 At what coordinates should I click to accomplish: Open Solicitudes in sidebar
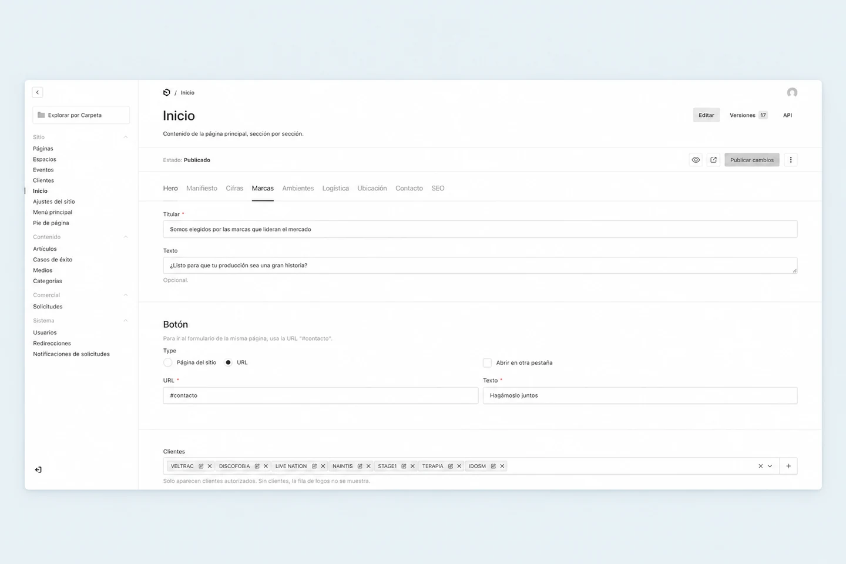(48, 307)
